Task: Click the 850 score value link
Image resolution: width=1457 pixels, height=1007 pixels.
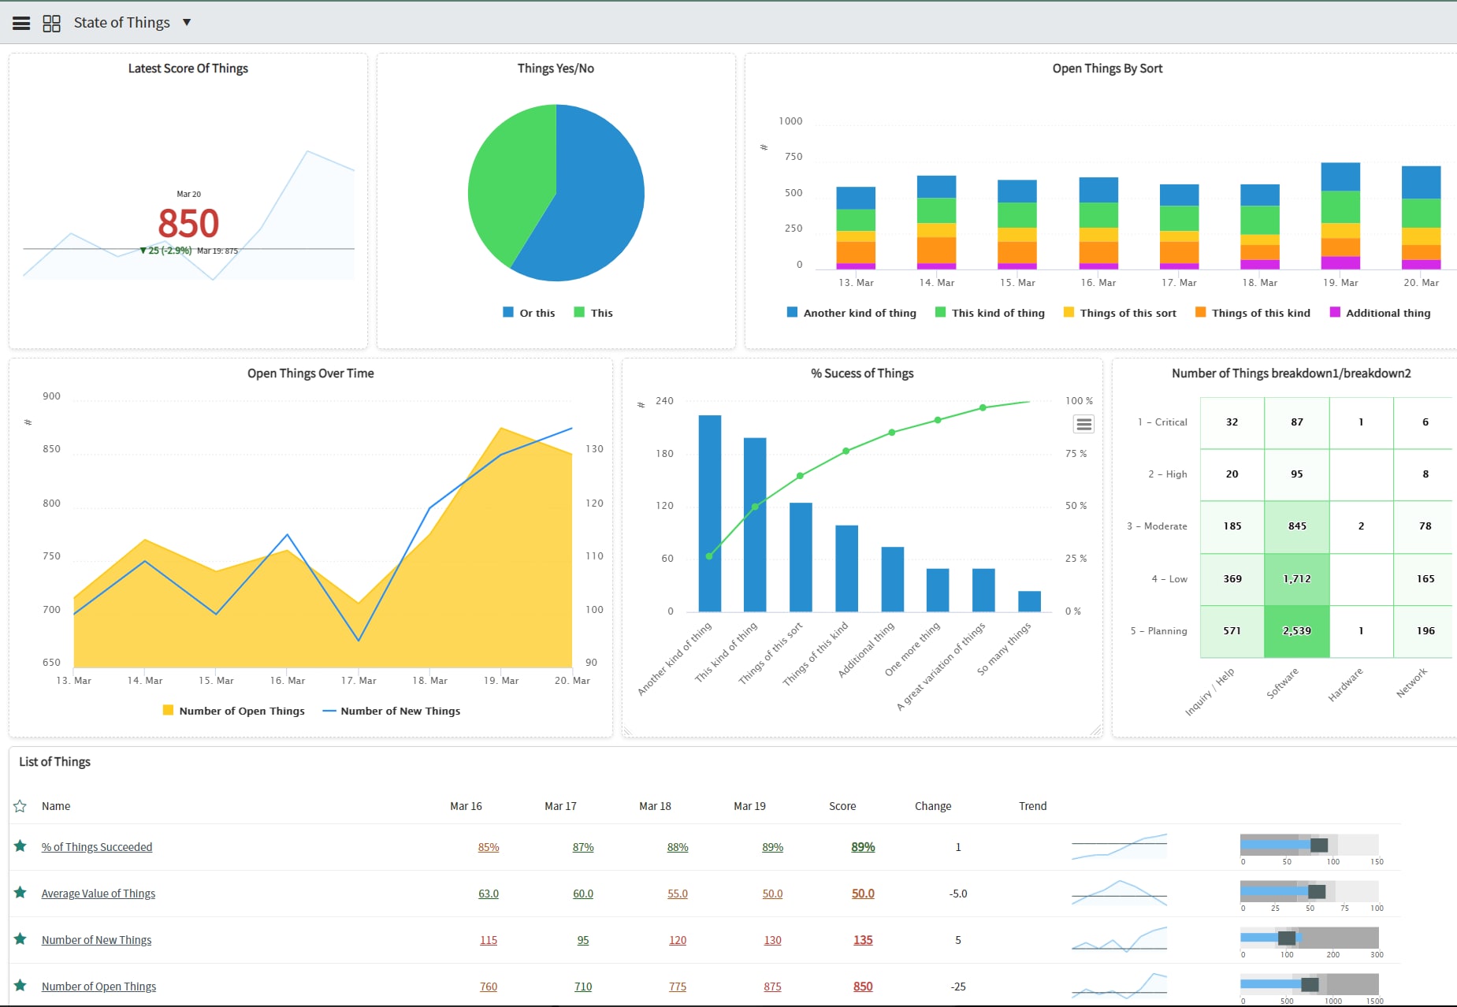Action: (862, 986)
